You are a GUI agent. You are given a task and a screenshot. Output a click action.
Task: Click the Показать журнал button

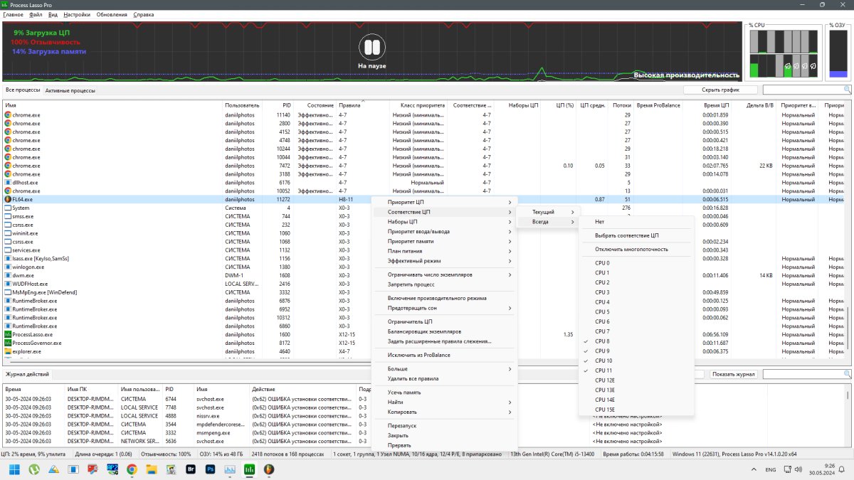[x=734, y=374]
